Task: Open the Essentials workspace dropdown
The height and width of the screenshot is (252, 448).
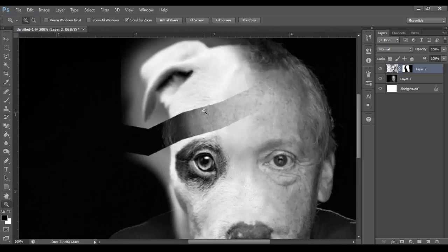Action: (427, 20)
